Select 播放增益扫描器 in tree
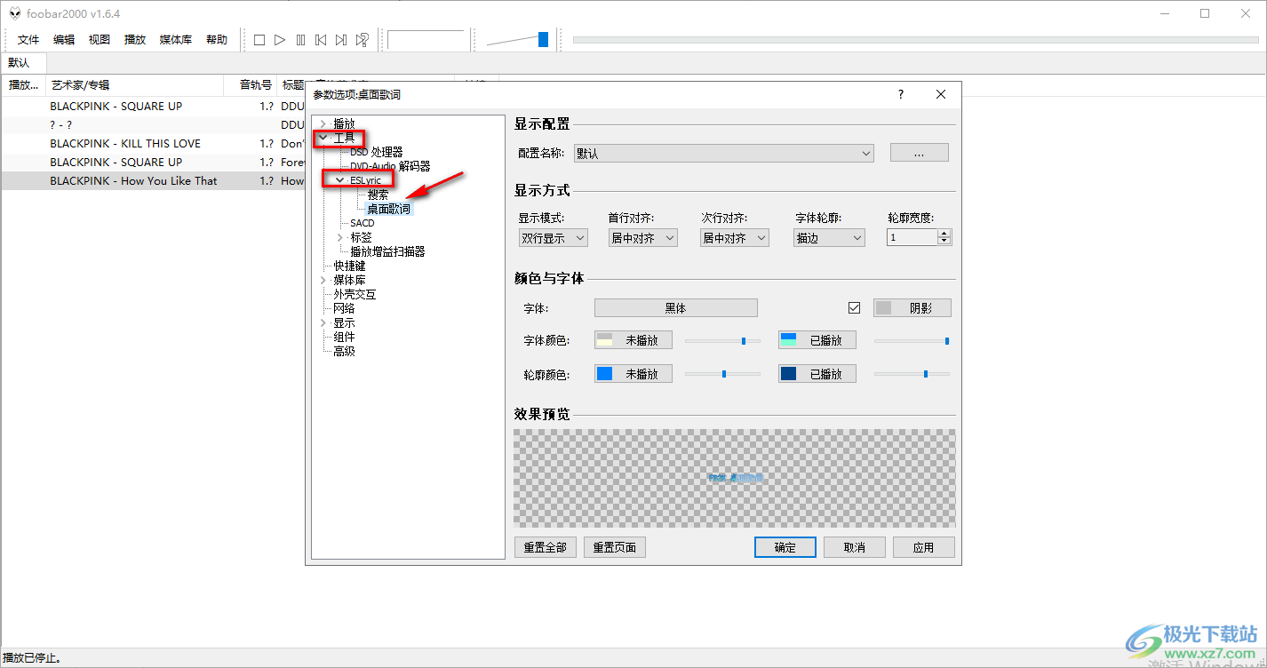Screen dimensions: 1267x668 (x=387, y=251)
